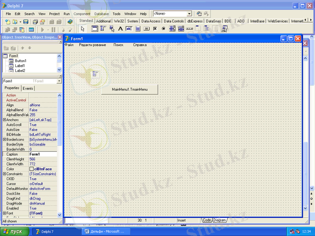Open the Tools menu

(117, 14)
